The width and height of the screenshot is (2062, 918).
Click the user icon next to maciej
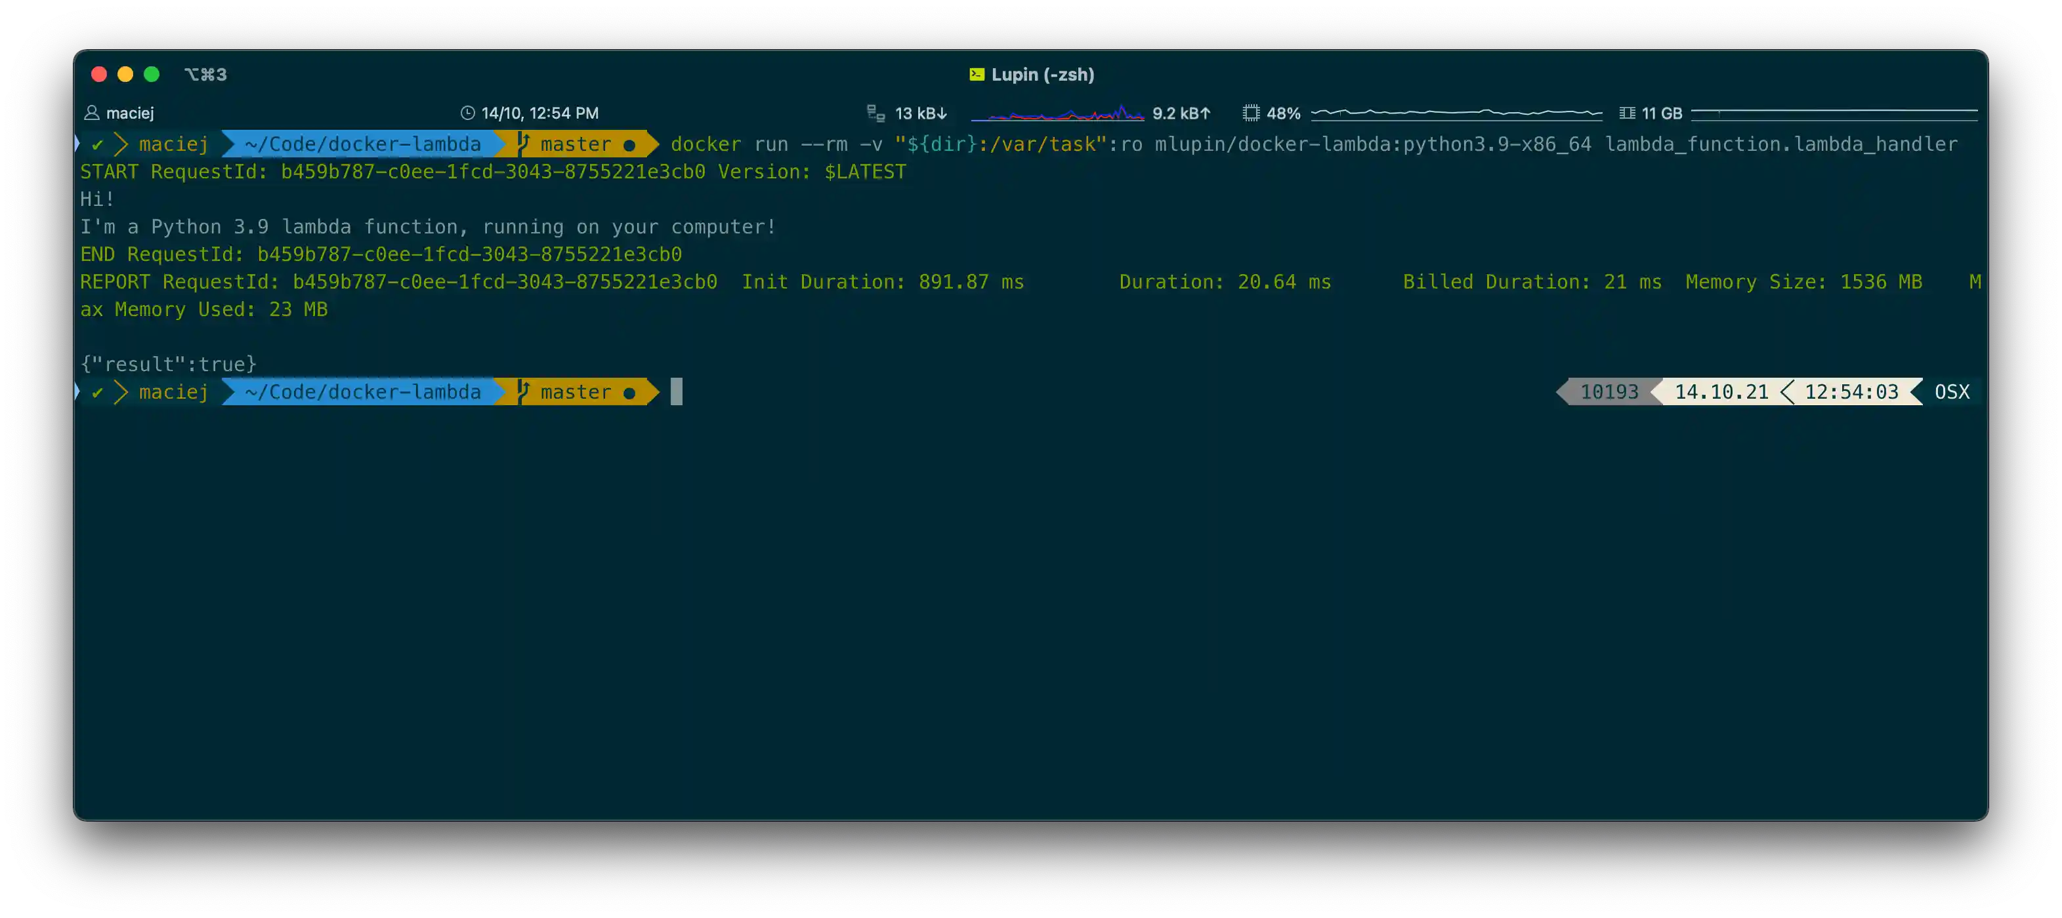93,113
